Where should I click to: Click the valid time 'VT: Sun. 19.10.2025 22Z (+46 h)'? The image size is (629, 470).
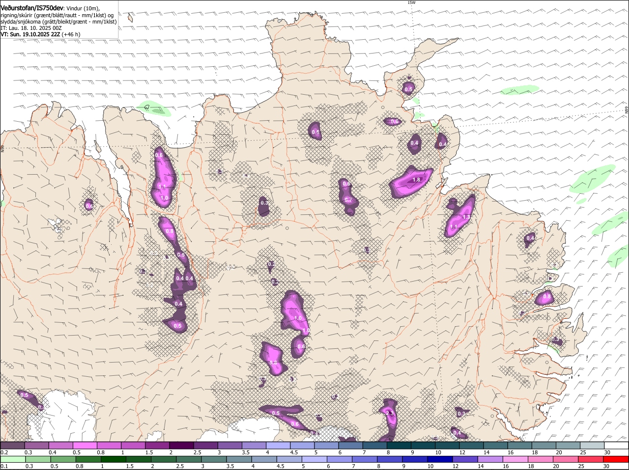(40, 34)
